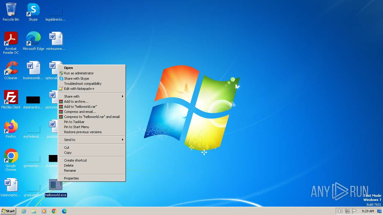Choose Restore previous versions
Screen dimensions: 383x215
(92, 132)
